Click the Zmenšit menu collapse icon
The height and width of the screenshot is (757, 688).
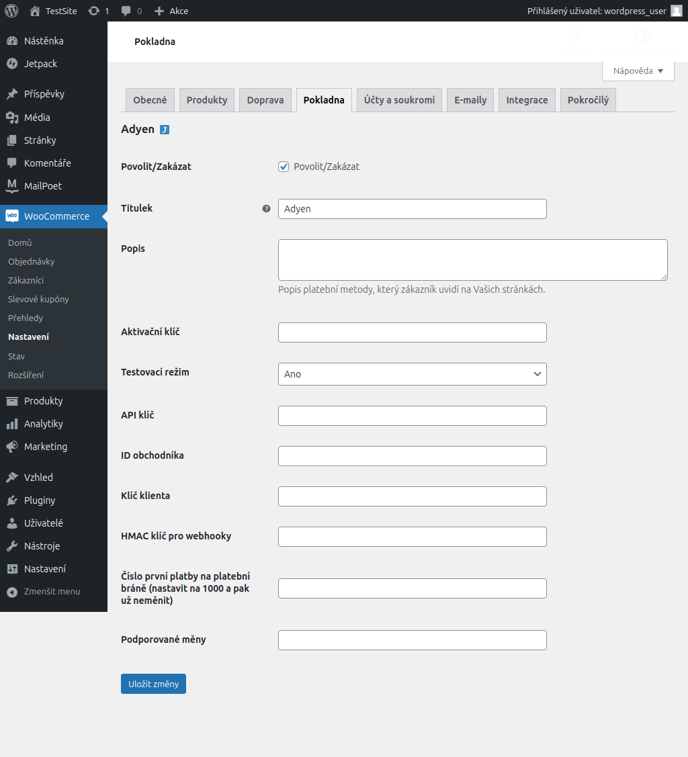pos(12,592)
